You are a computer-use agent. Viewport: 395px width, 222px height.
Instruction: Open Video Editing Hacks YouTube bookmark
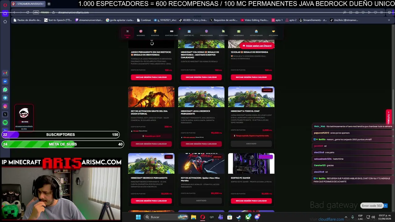tap(255, 20)
